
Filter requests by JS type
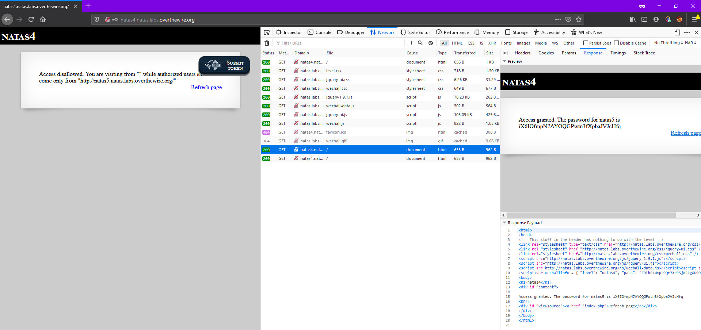point(481,43)
